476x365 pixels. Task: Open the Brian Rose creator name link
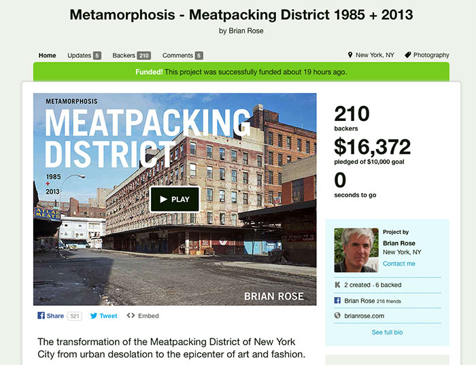399,243
